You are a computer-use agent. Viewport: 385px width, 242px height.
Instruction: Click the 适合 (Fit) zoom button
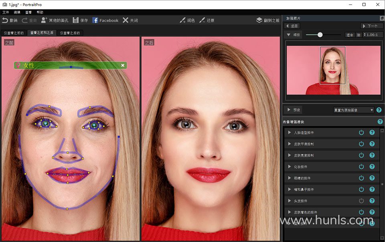pos(350,35)
